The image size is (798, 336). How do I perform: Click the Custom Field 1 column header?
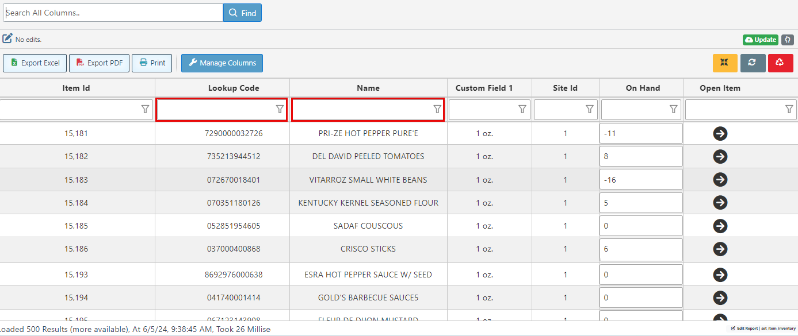484,88
